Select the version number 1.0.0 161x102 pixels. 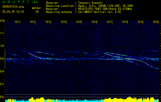click(x=35, y=2)
